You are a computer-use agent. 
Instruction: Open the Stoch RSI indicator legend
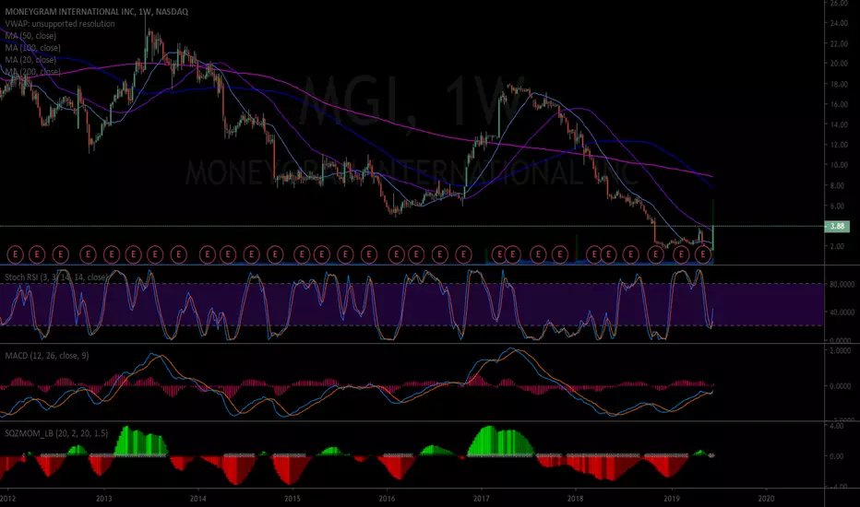[55, 277]
